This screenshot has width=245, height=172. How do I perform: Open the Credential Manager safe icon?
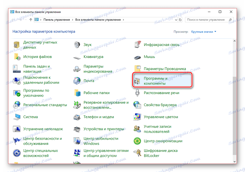point(17,45)
